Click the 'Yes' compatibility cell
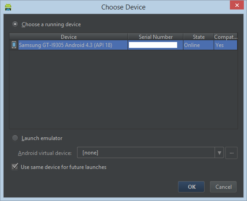The width and height of the screenshot is (247, 201). click(x=225, y=45)
